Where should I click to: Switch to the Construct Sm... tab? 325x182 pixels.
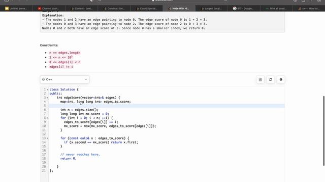tap(114, 9)
